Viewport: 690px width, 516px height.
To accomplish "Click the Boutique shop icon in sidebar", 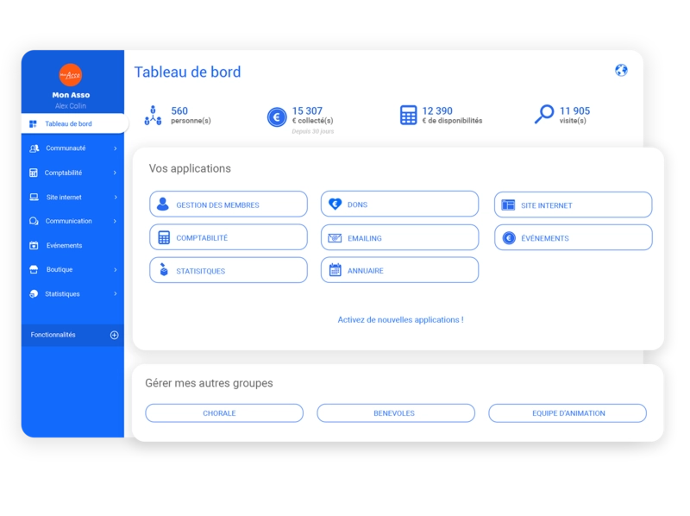I will coord(34,269).
